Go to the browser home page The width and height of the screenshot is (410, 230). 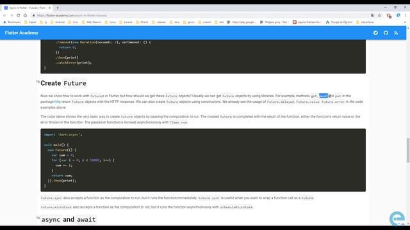(x=25, y=15)
